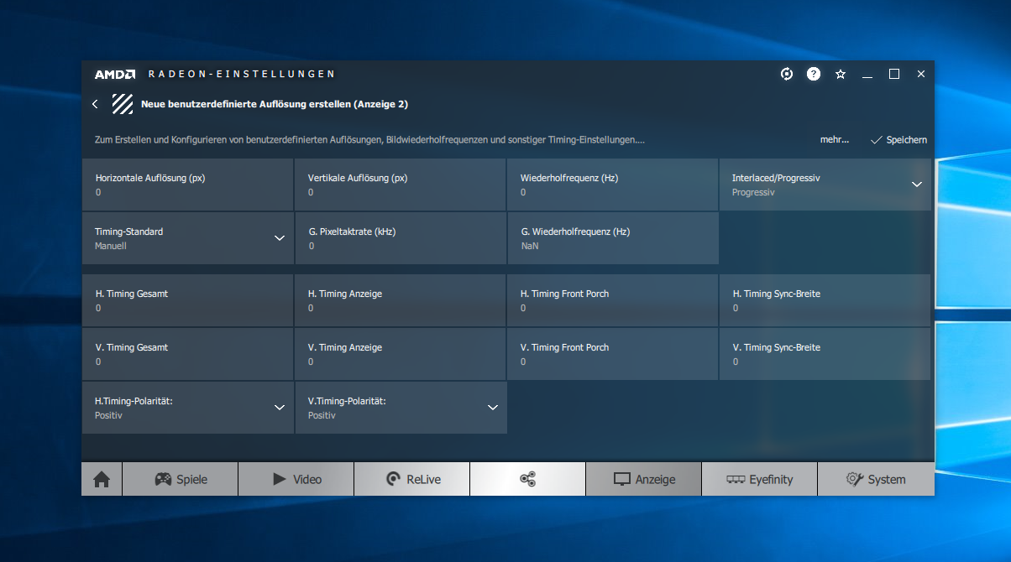The image size is (1011, 562).
Task: Go back using the back arrow
Action: (95, 104)
